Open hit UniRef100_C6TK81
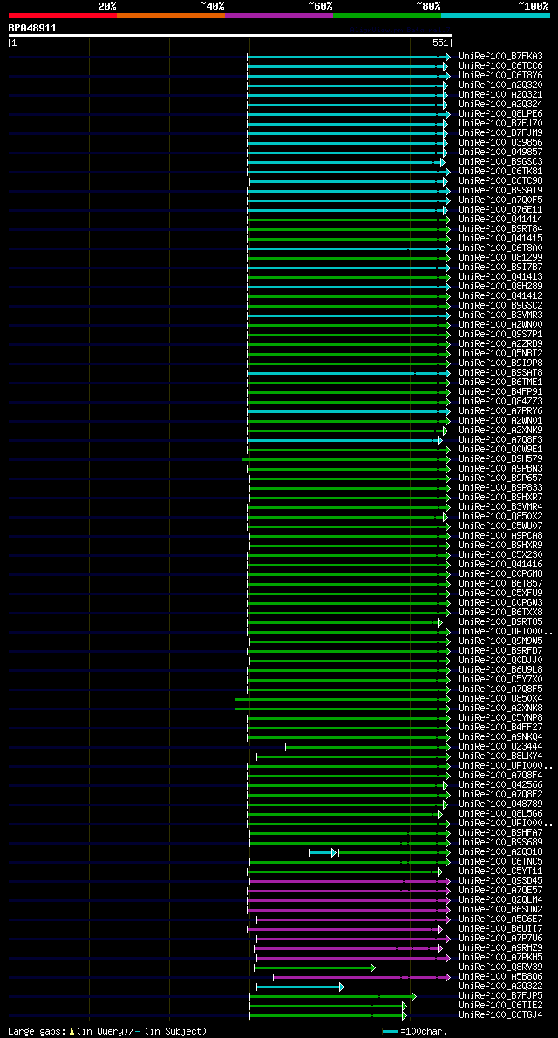 point(500,172)
